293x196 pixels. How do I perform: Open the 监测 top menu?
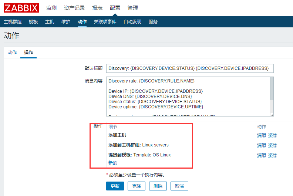[51, 8]
